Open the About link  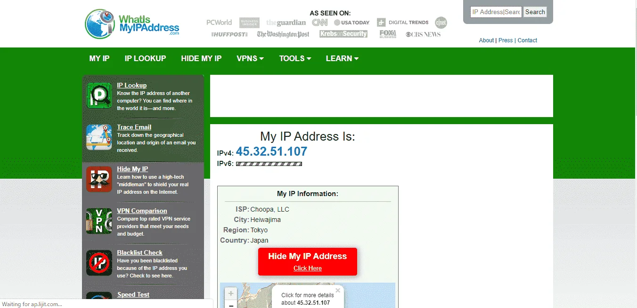point(486,40)
